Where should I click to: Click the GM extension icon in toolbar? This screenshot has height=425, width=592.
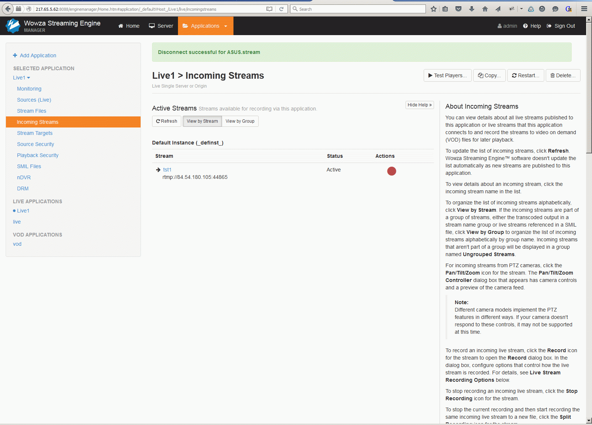pos(569,9)
